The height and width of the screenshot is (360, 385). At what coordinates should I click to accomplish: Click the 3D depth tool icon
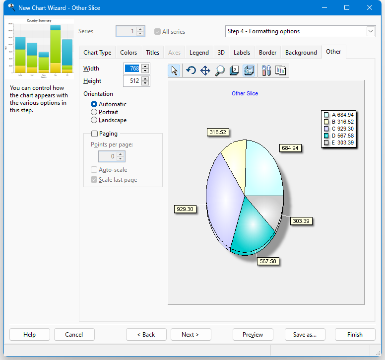pos(234,71)
